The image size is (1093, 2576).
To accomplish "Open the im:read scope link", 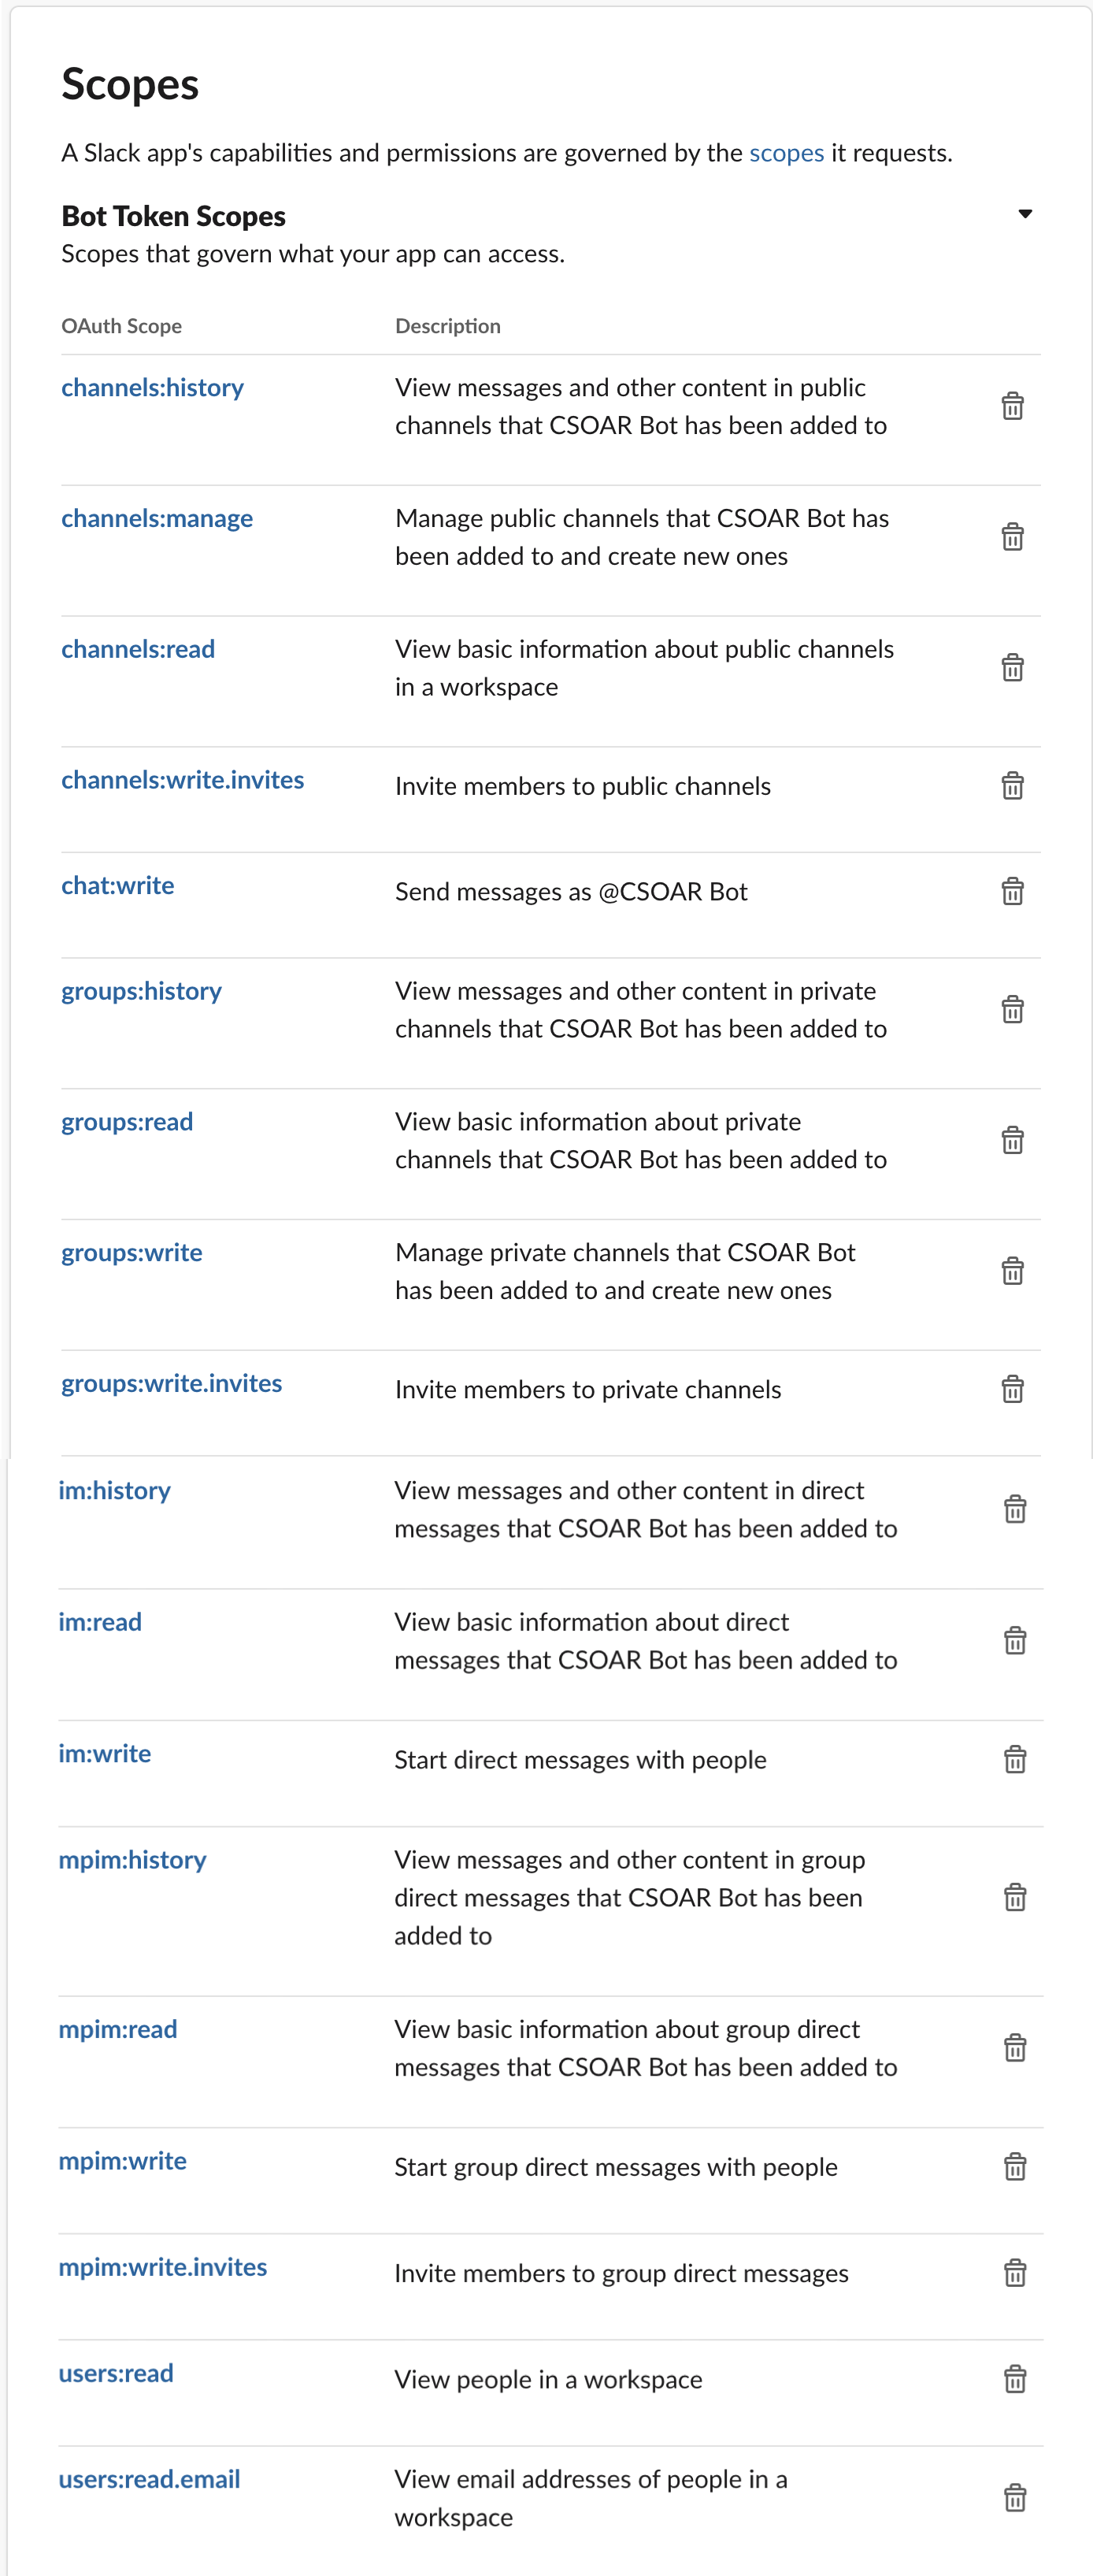I will coord(100,1622).
